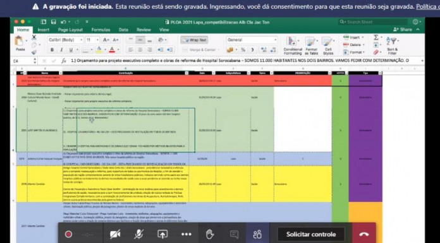Expand the General number format dropdown
Viewport: 440px width, 243px height.
click(x=252, y=40)
